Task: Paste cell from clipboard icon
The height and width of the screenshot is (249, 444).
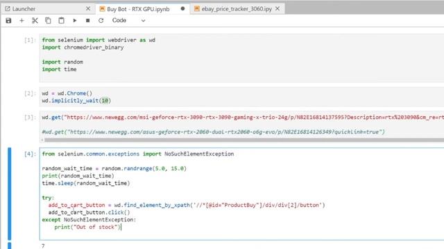Action: (61, 20)
